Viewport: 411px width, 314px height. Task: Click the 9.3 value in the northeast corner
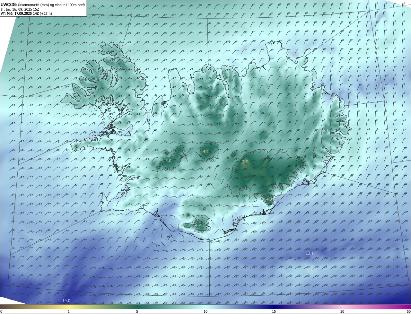click(x=389, y=41)
